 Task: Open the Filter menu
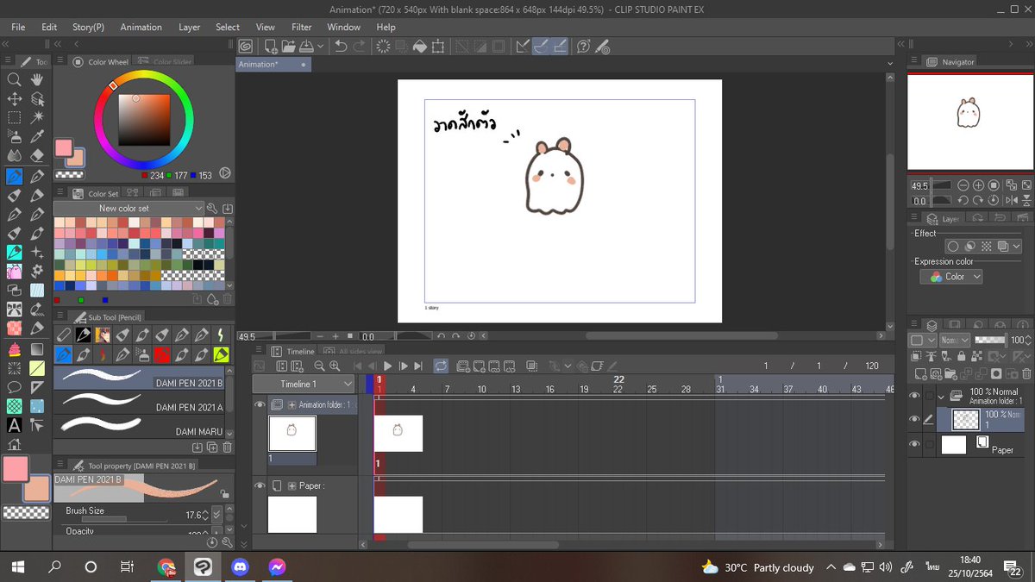(x=302, y=27)
